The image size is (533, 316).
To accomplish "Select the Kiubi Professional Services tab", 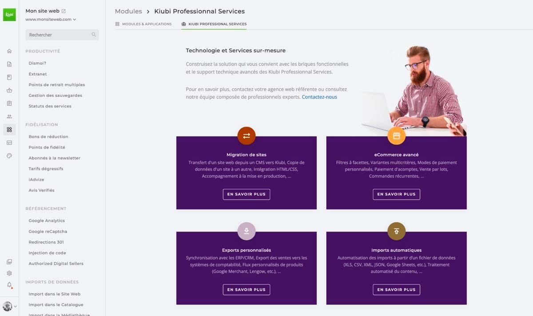I will 214,24.
